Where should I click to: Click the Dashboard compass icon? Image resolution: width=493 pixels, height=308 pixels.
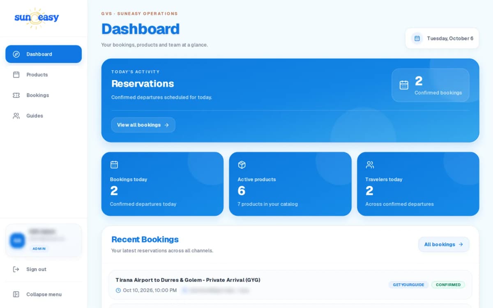[16, 54]
